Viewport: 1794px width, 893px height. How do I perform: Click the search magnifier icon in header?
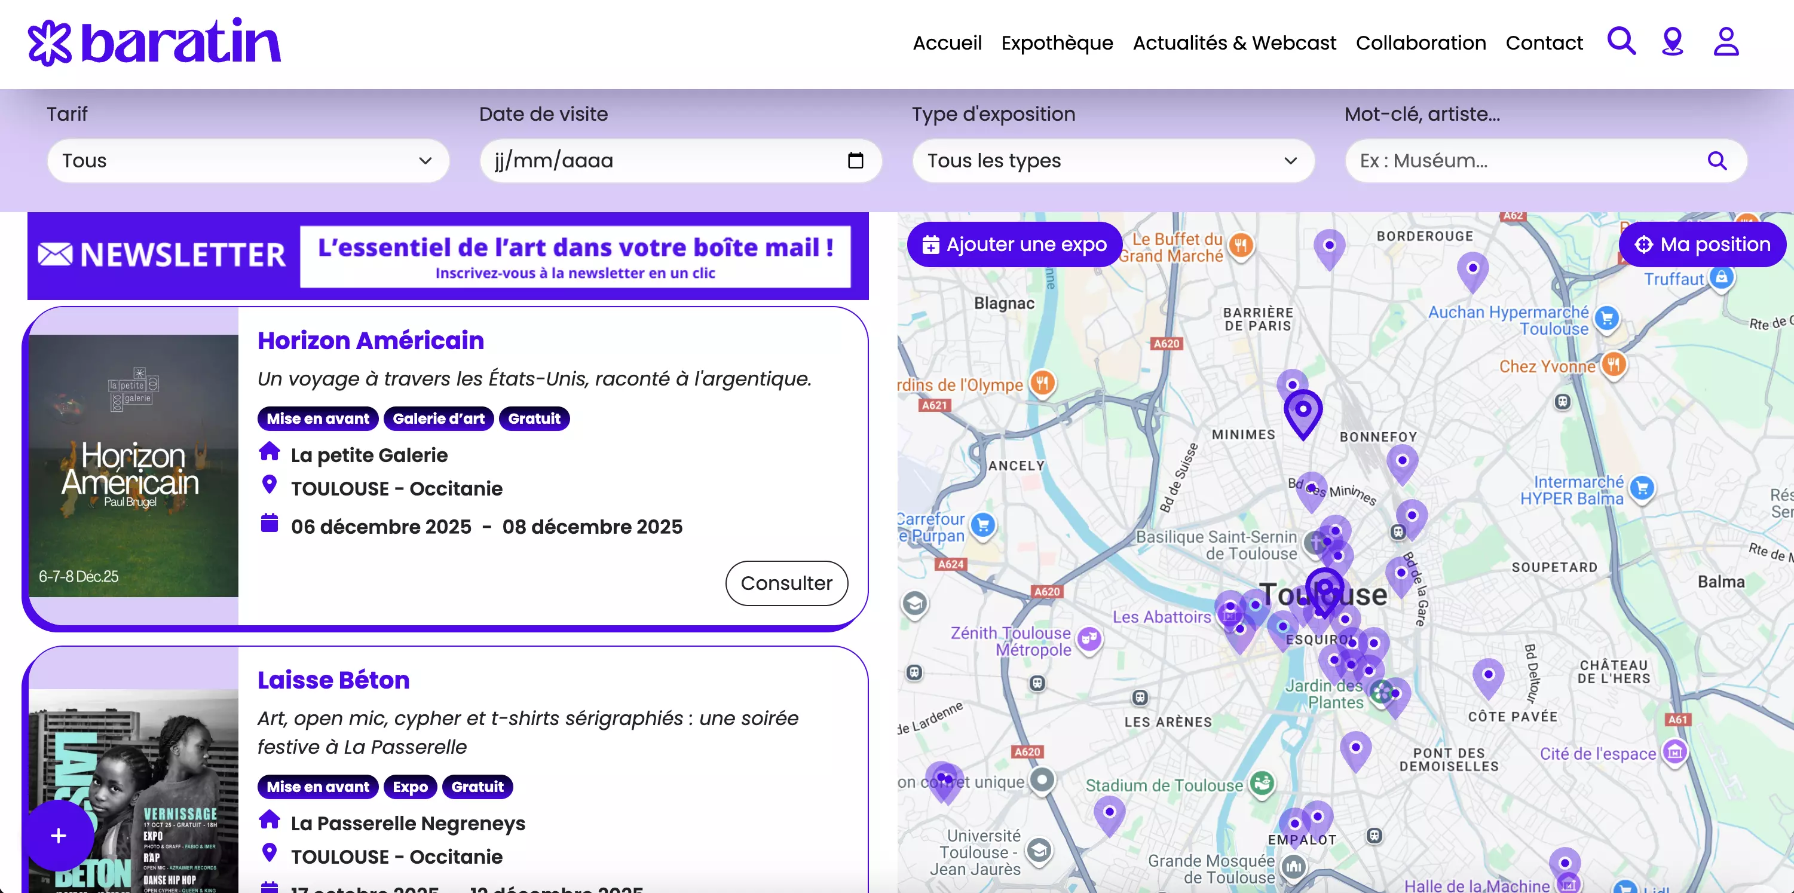[1621, 41]
